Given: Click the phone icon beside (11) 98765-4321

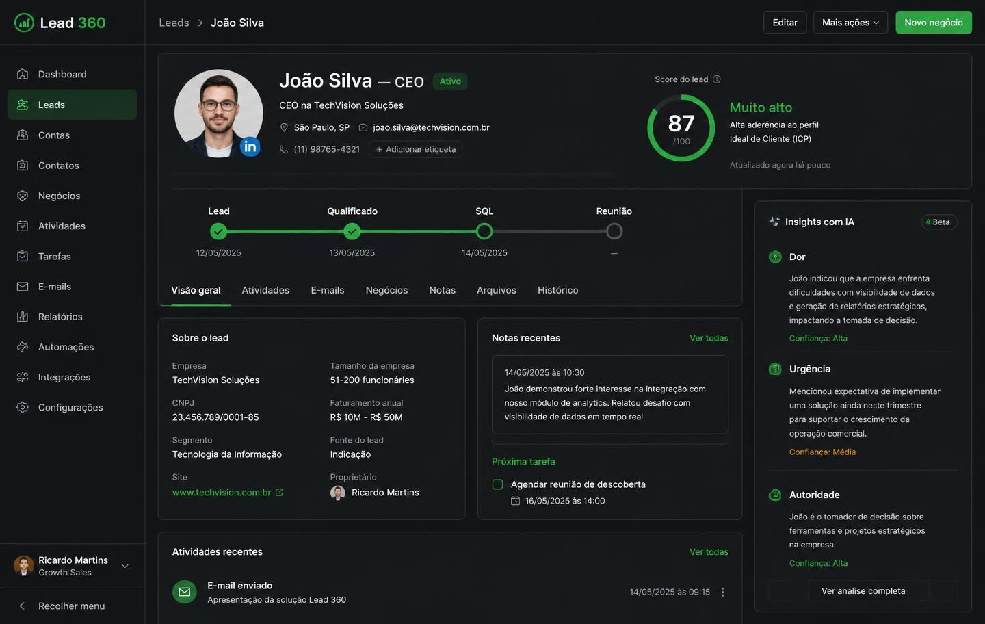Looking at the screenshot, I should pos(284,149).
